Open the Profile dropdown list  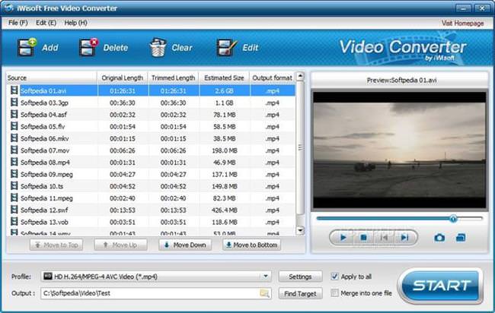(x=266, y=277)
